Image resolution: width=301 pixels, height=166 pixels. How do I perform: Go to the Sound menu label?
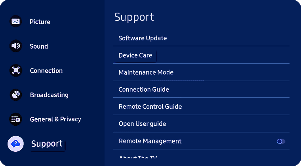point(39,46)
